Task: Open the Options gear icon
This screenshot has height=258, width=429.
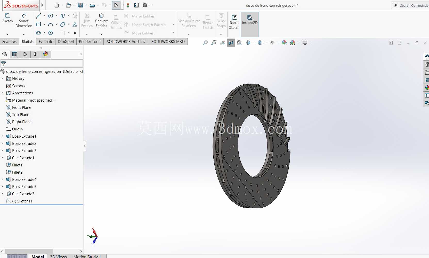Action: coord(145,5)
